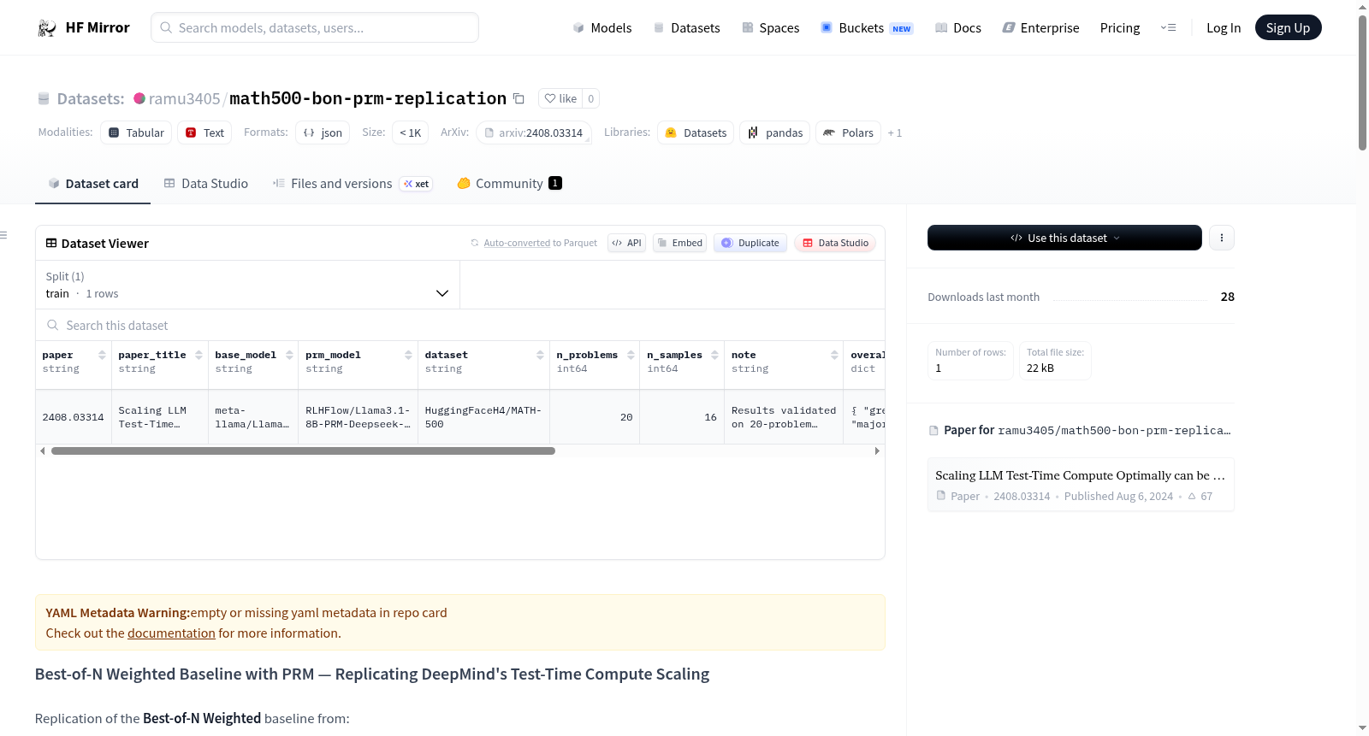Click the Log In link
The width and height of the screenshot is (1369, 736).
[x=1224, y=27]
